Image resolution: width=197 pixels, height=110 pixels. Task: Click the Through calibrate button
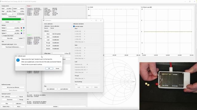pos(48,43)
